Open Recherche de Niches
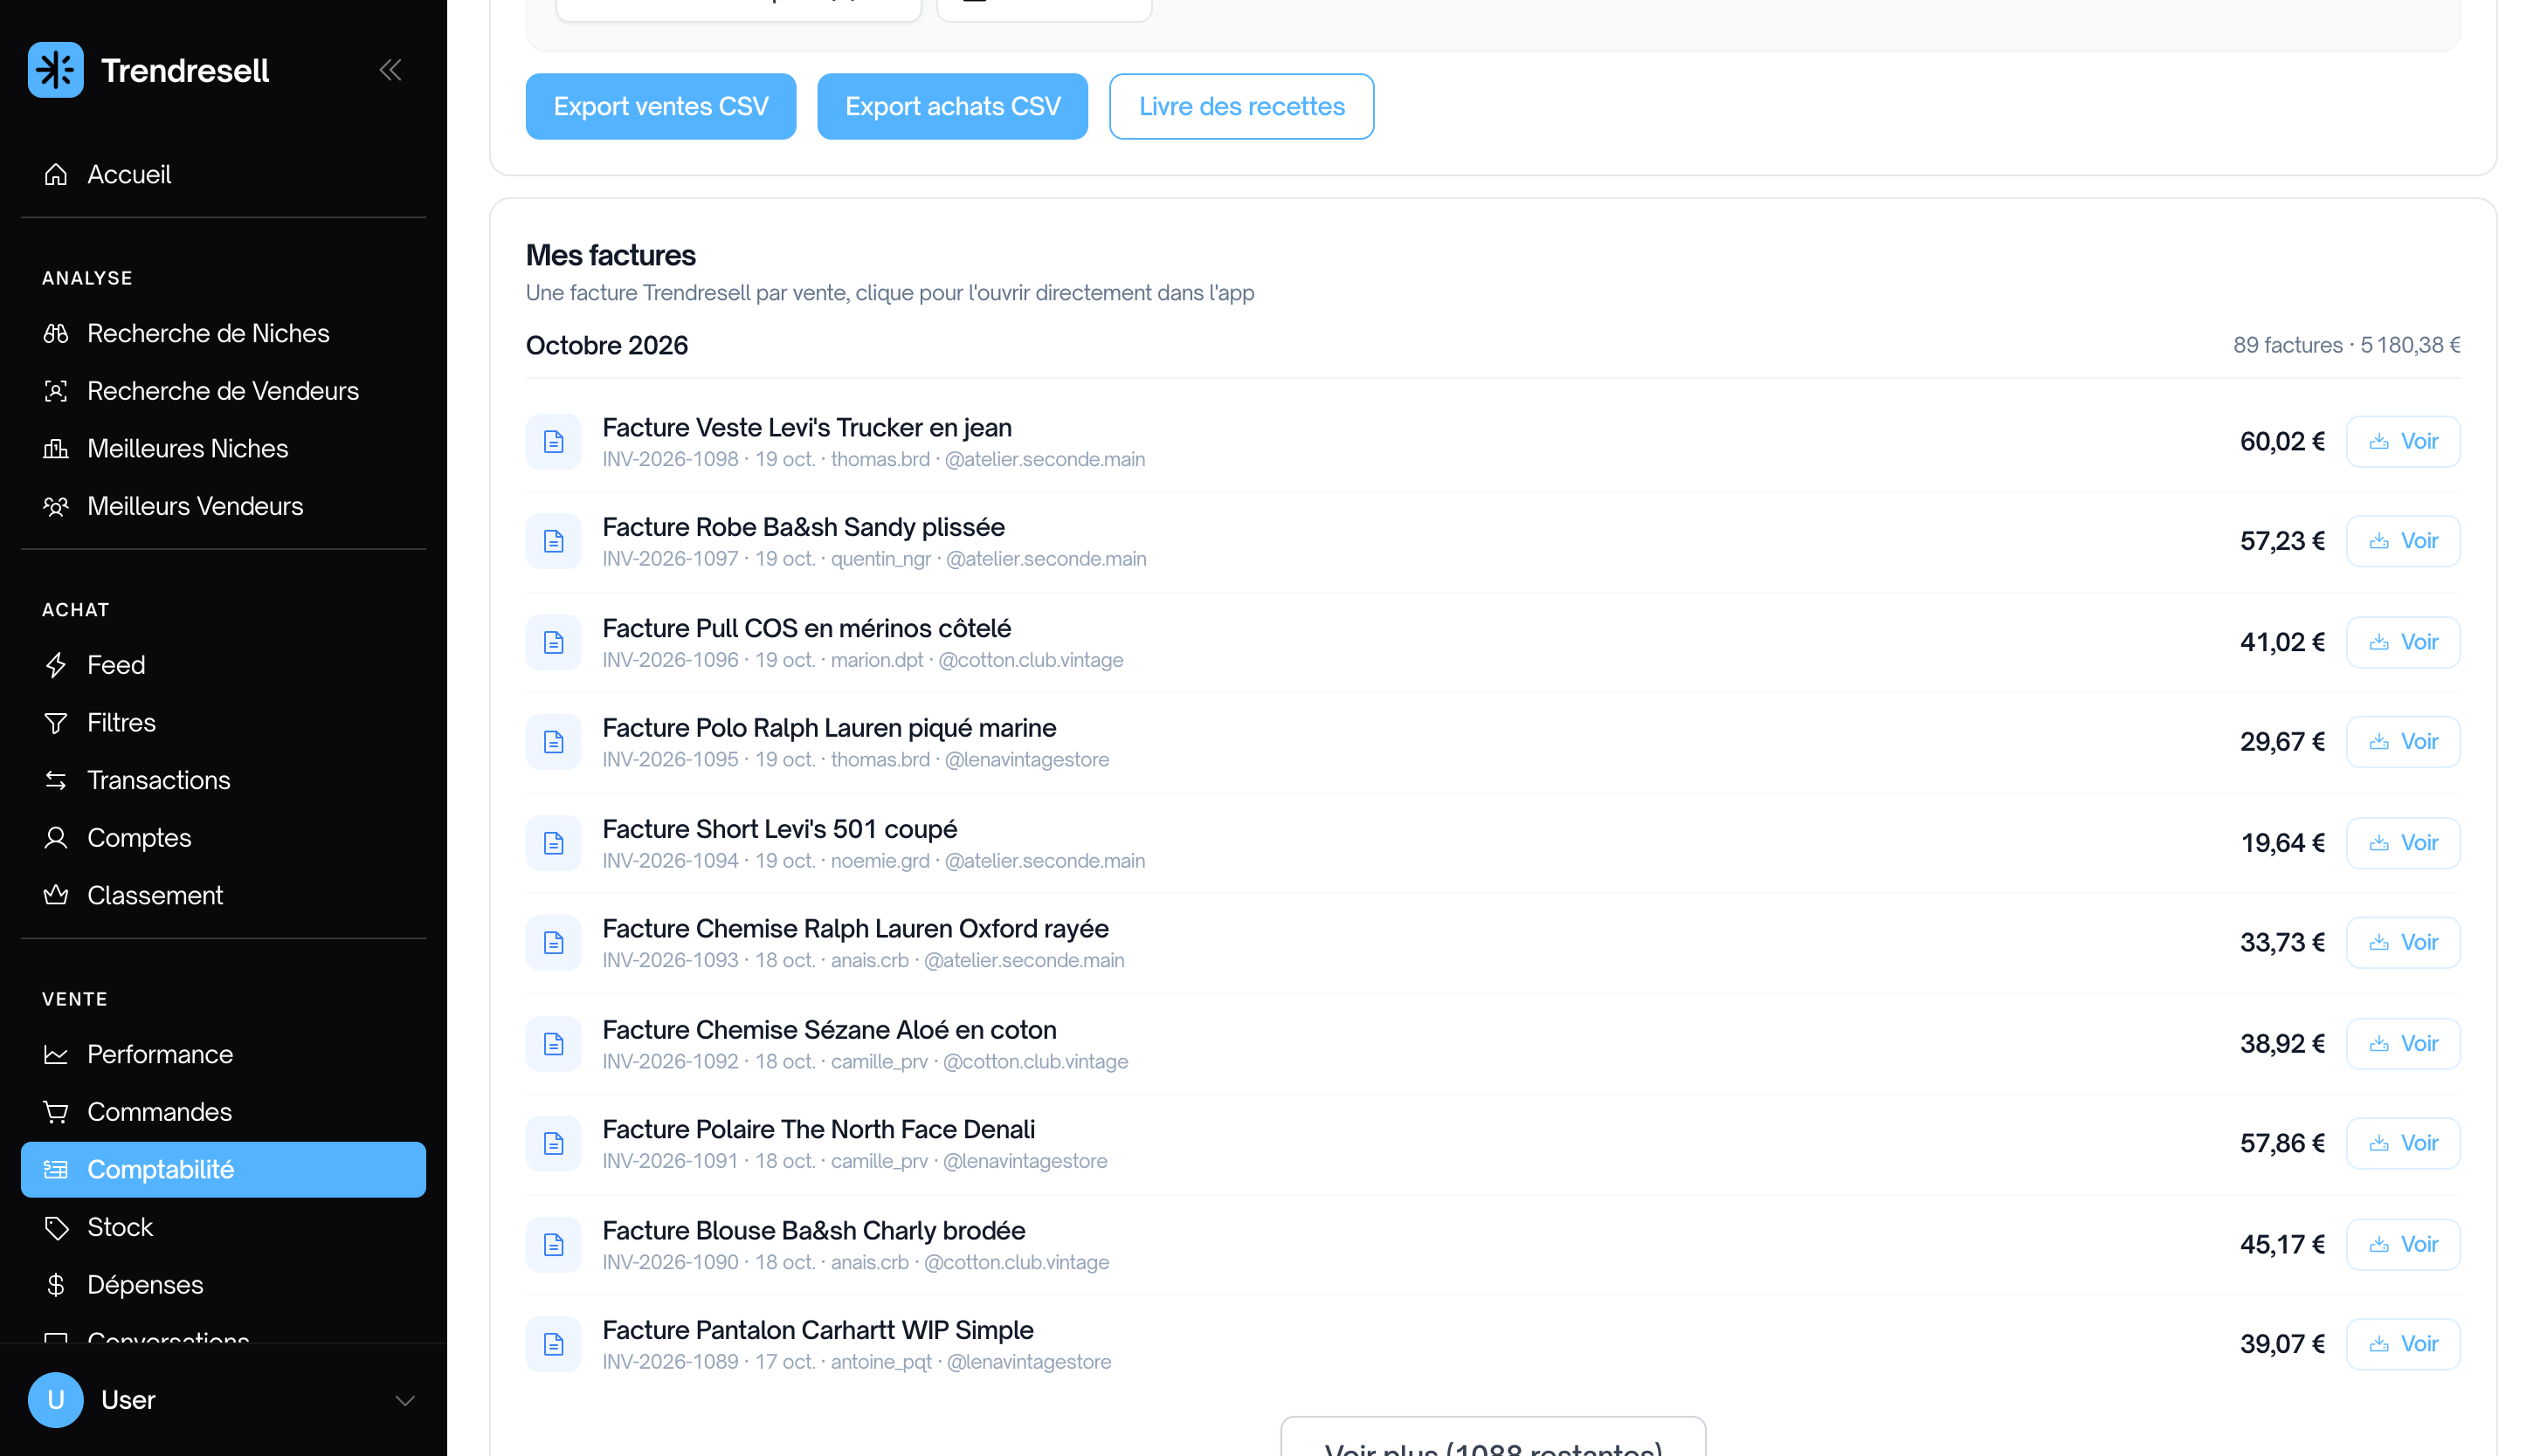Viewport: 2540px width, 1456px height. pyautogui.click(x=223, y=334)
